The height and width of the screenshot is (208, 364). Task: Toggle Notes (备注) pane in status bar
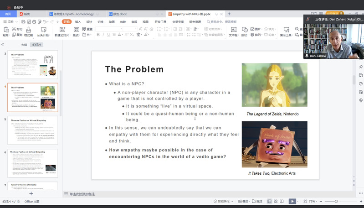tap(243, 201)
